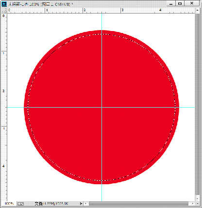Minimize the document window
Viewport: 202px width, 208px height.
(x=171, y=3)
